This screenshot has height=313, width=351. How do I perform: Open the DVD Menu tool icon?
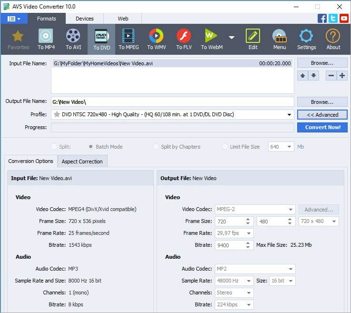click(x=280, y=40)
